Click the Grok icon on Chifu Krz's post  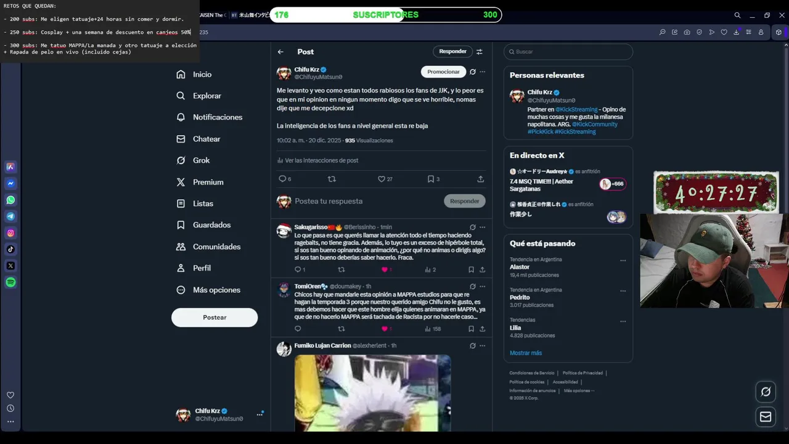coord(473,72)
